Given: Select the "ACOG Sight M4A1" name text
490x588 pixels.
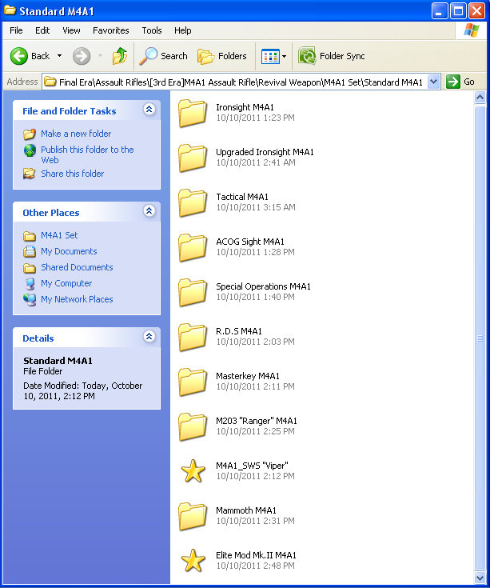Looking at the screenshot, I should 250,242.
